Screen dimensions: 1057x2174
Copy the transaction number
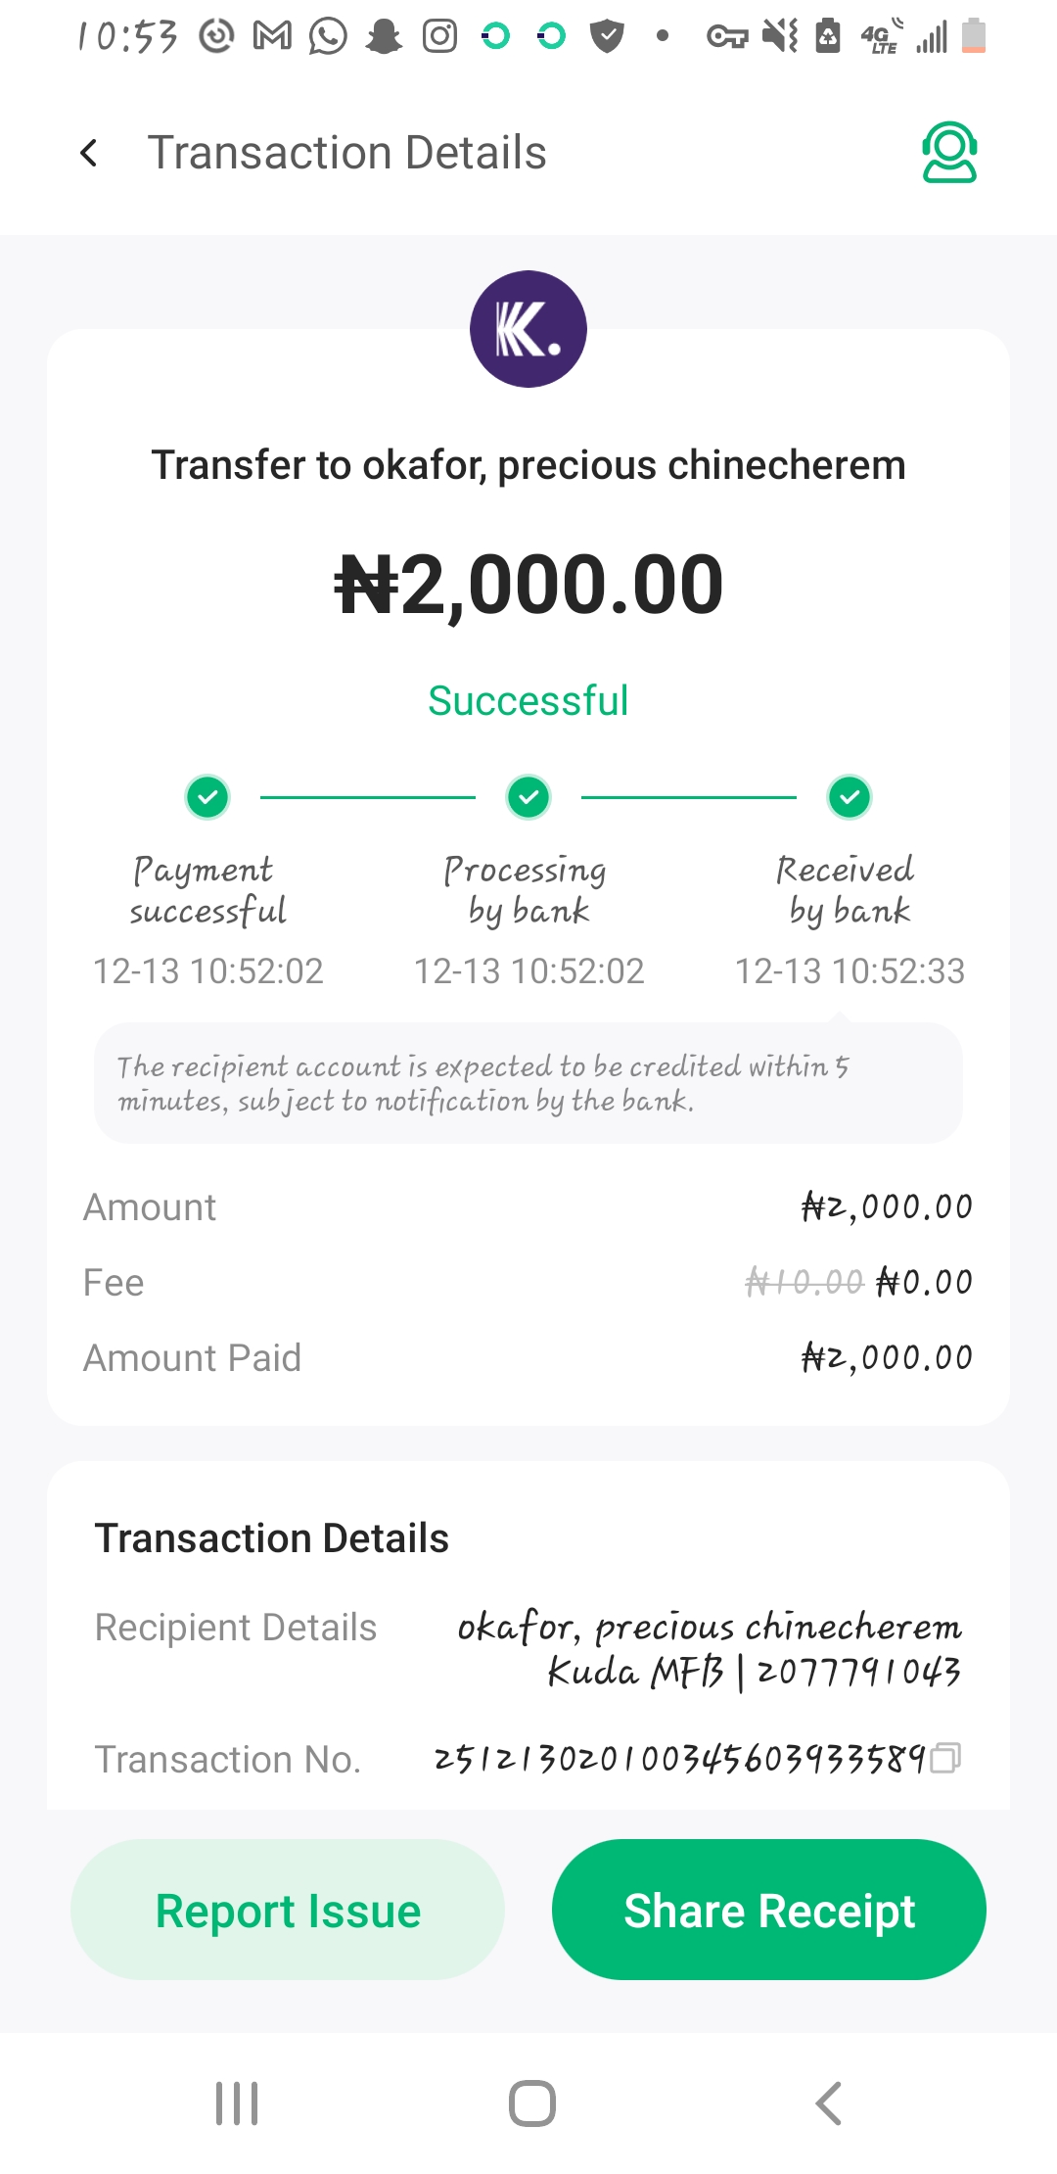point(945,1759)
